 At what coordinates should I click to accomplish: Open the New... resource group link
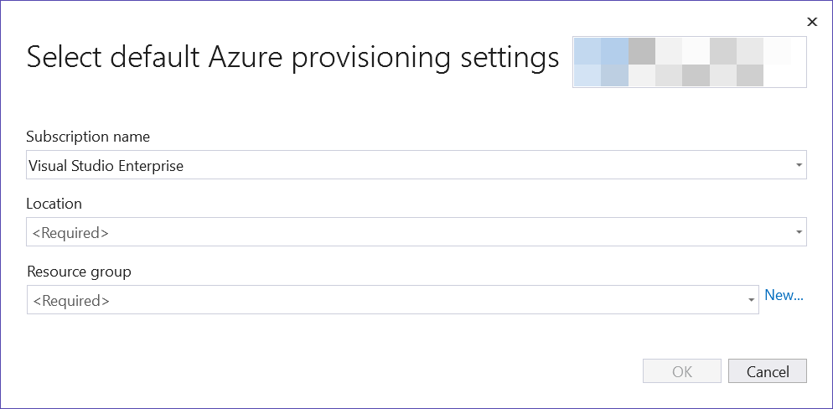coord(784,295)
